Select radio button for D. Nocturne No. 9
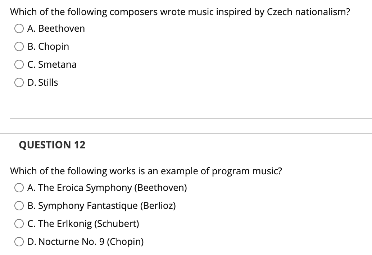The height and width of the screenshot is (255, 372). point(19,242)
